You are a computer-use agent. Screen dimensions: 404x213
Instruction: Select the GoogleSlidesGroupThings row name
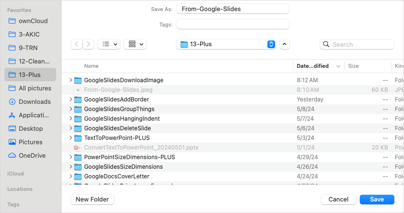pos(119,109)
